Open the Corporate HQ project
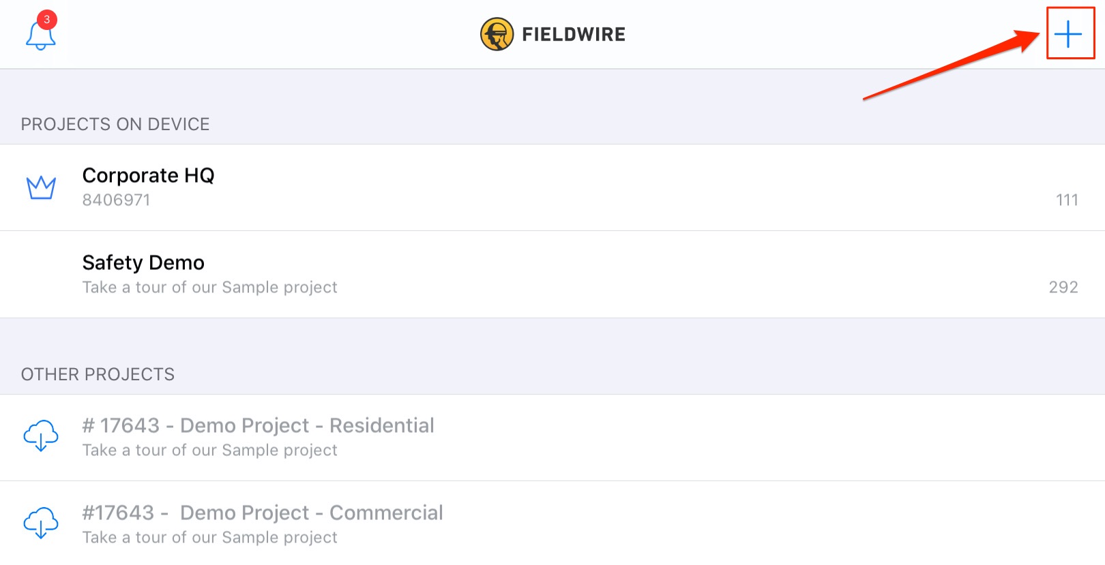This screenshot has width=1105, height=565. pos(552,187)
